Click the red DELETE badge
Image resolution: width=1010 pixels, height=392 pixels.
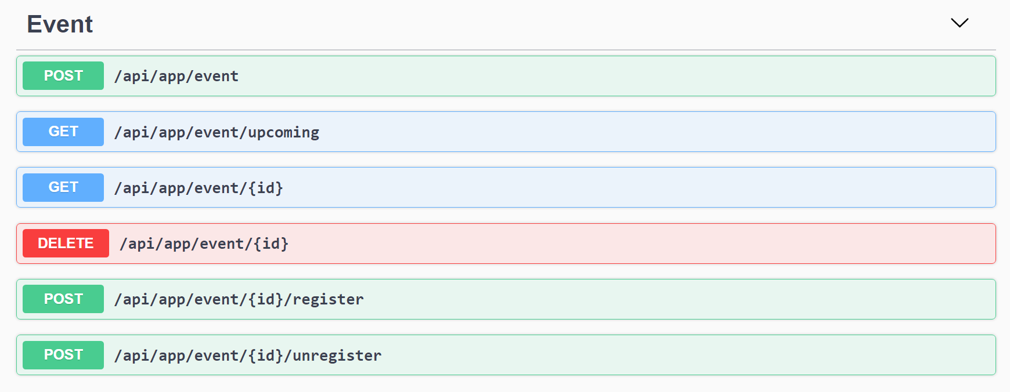tap(66, 243)
